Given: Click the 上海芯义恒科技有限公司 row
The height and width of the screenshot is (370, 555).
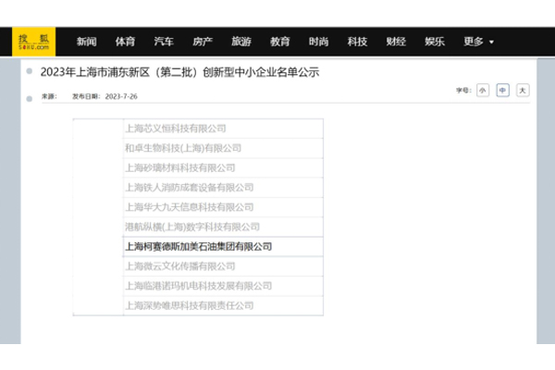Looking at the screenshot, I should [175, 129].
